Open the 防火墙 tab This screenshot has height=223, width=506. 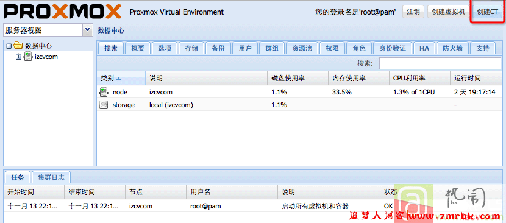pyautogui.click(x=452, y=48)
